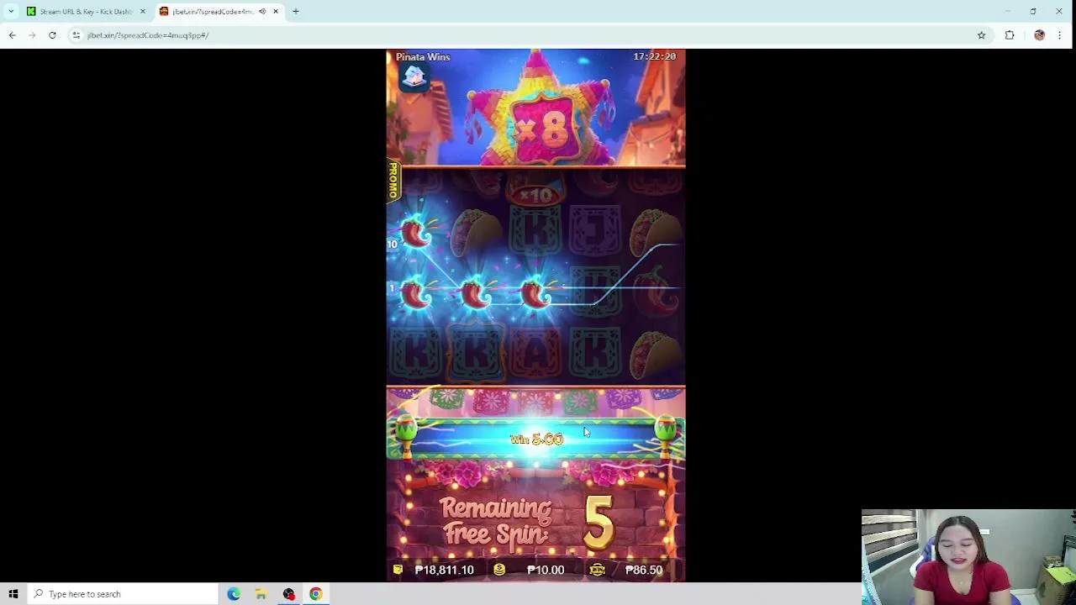Image resolution: width=1076 pixels, height=605 pixels.
Task: Select payline number 10 indicator
Action: tap(392, 245)
